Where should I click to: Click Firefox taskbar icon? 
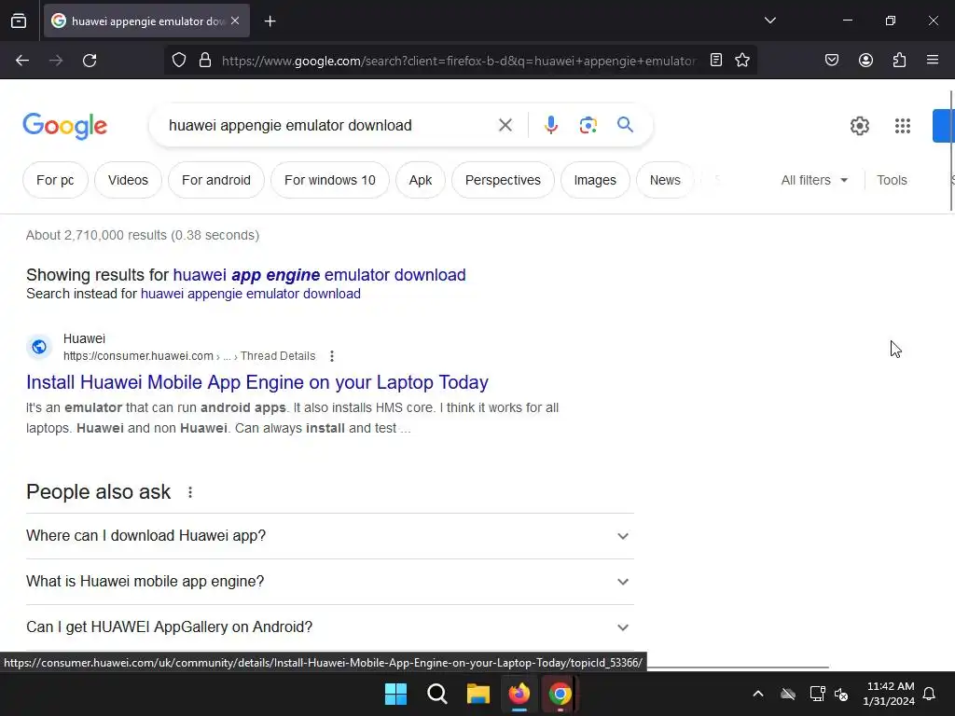[519, 694]
